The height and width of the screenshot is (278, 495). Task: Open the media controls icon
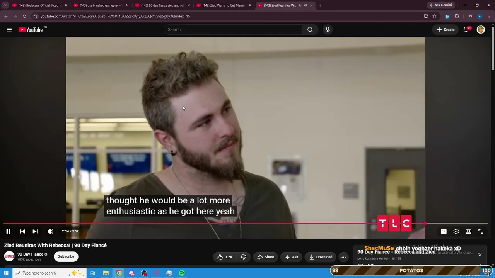pos(470,16)
